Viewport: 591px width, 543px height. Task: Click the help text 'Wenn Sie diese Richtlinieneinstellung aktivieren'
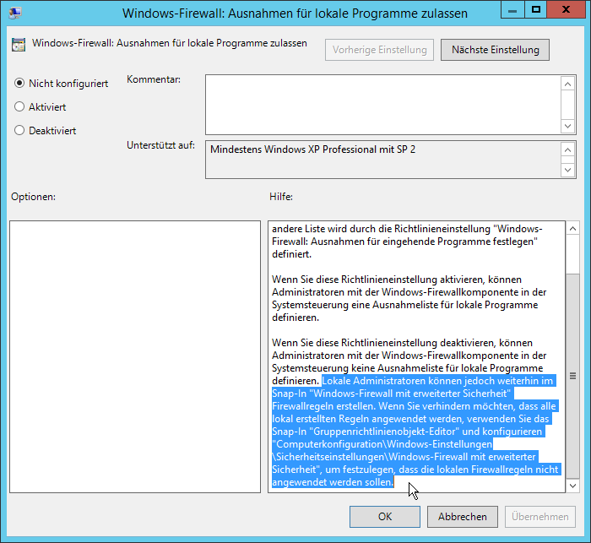coord(378,280)
